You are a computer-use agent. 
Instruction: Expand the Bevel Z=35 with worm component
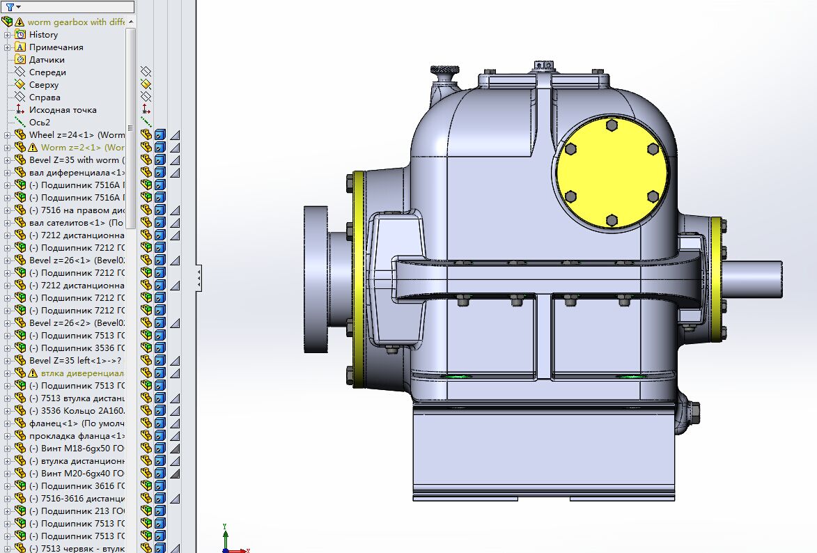(x=7, y=160)
